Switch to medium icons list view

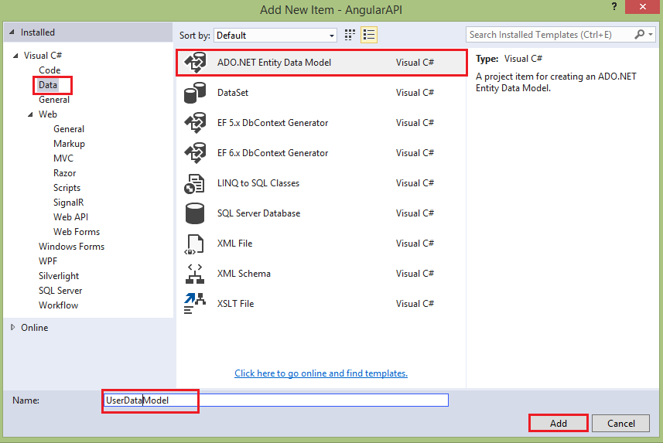tap(369, 35)
